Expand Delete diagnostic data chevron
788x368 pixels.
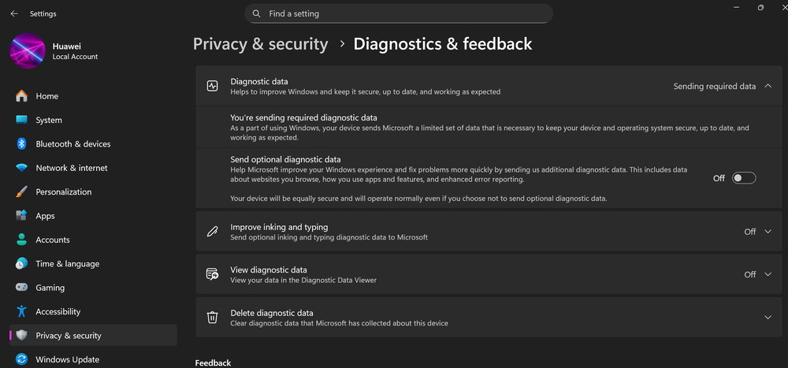768,318
